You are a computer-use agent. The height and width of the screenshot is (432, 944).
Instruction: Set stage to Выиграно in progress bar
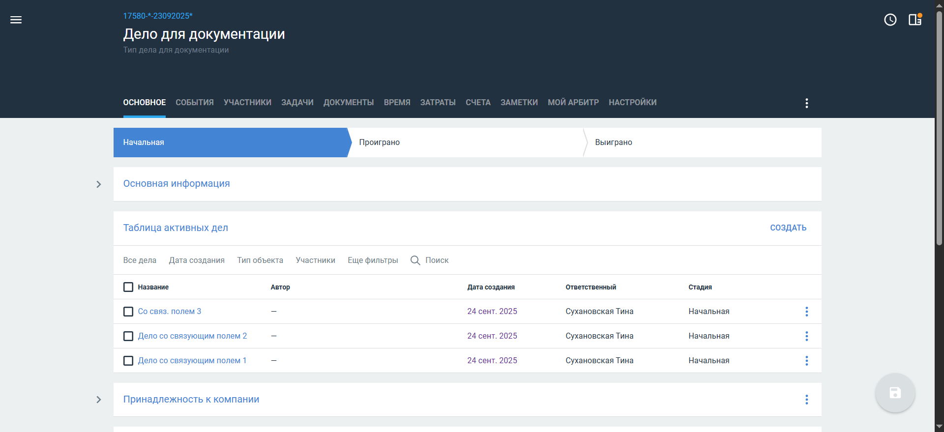(x=613, y=143)
